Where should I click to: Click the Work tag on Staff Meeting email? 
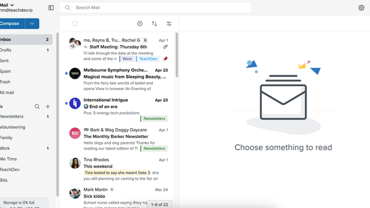[x=127, y=59]
